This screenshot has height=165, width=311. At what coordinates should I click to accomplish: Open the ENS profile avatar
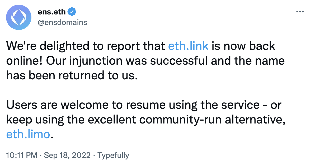click(19, 17)
